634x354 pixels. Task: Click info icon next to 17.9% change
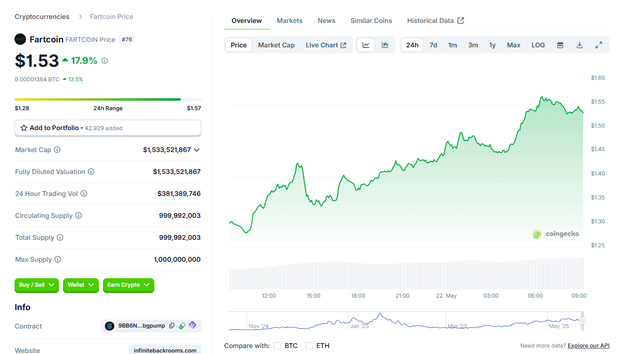coord(105,61)
